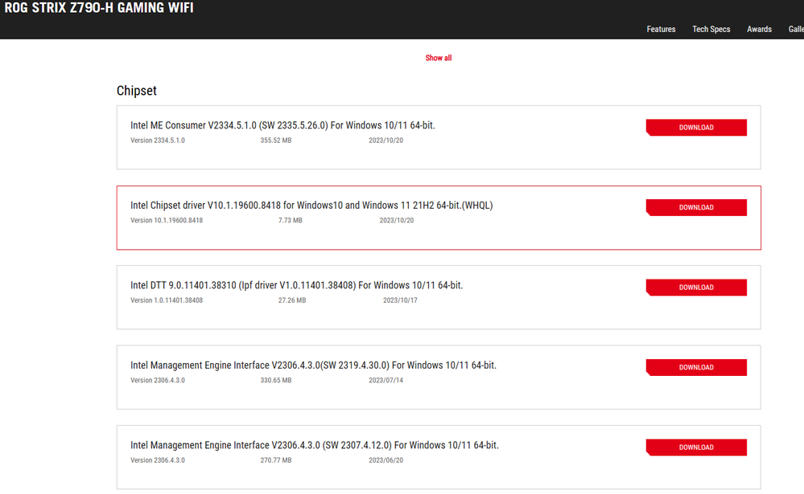The height and width of the screenshot is (494, 804).
Task: Download Intel DTT 9.0.11401.38310 driver
Action: click(696, 288)
